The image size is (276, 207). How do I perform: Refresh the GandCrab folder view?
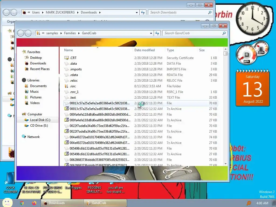157,33
